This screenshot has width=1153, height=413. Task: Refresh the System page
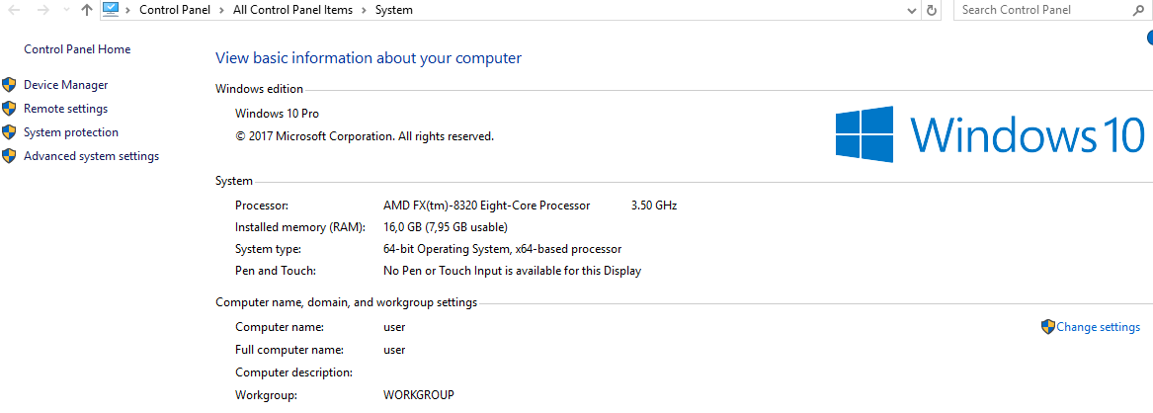click(932, 10)
